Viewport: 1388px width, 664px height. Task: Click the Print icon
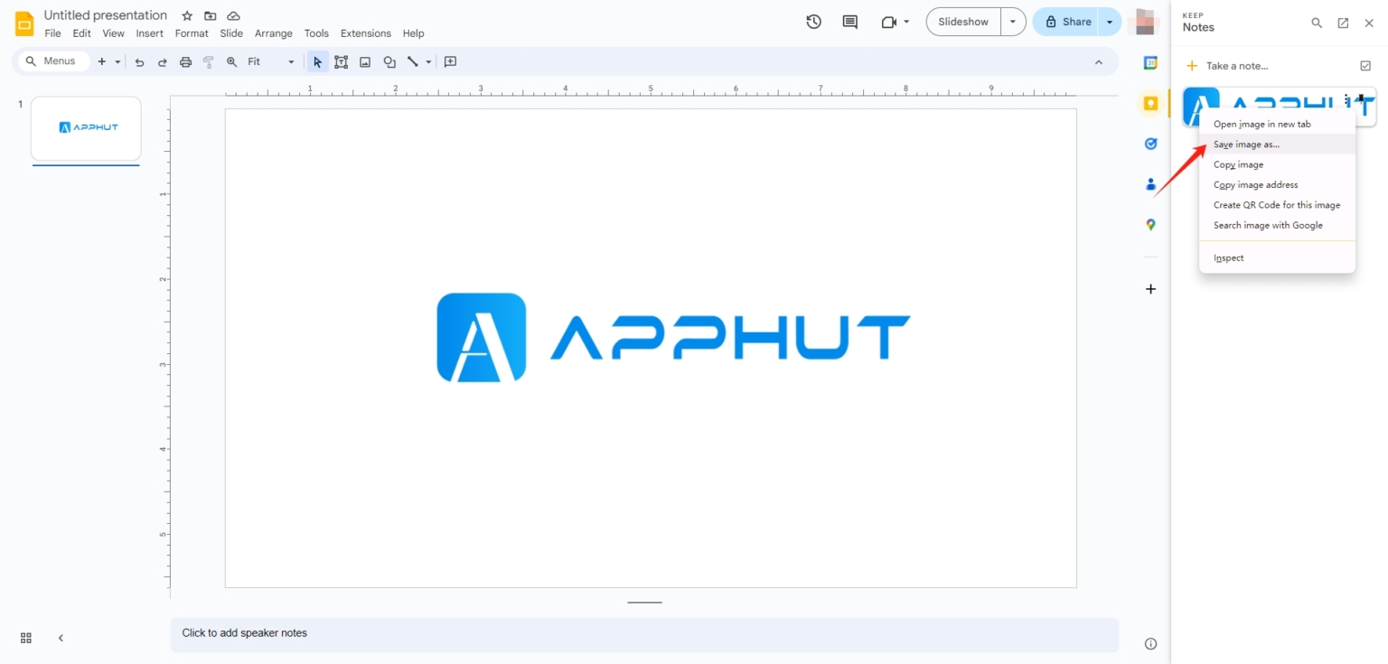coord(185,61)
